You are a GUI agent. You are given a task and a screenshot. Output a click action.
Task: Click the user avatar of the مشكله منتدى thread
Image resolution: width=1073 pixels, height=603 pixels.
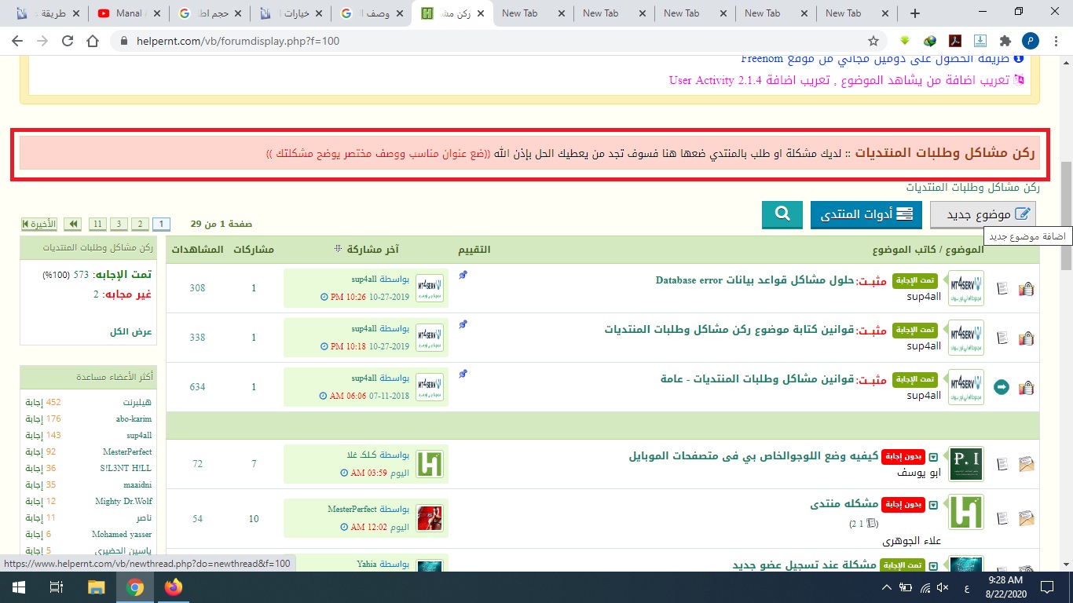pos(965,511)
